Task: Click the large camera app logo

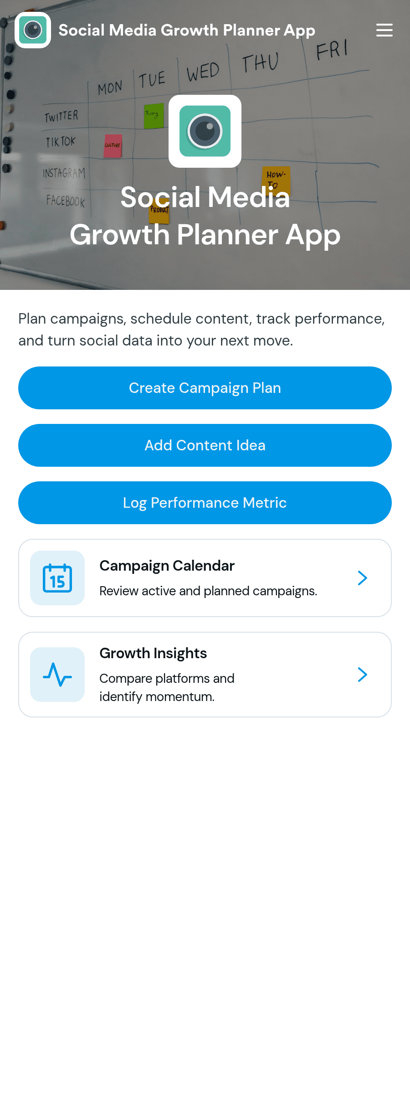Action: click(x=205, y=131)
